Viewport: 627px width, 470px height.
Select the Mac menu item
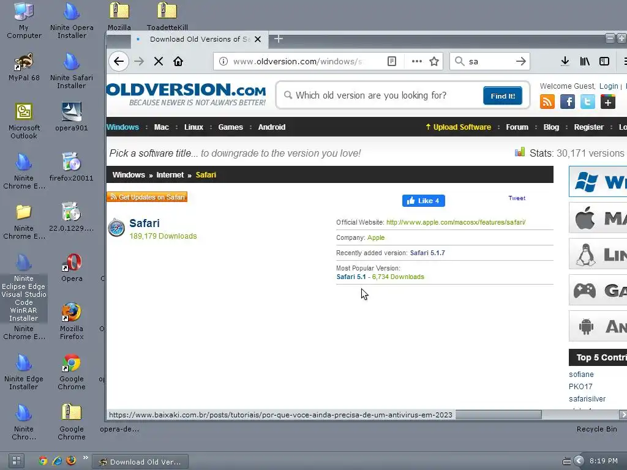(162, 127)
